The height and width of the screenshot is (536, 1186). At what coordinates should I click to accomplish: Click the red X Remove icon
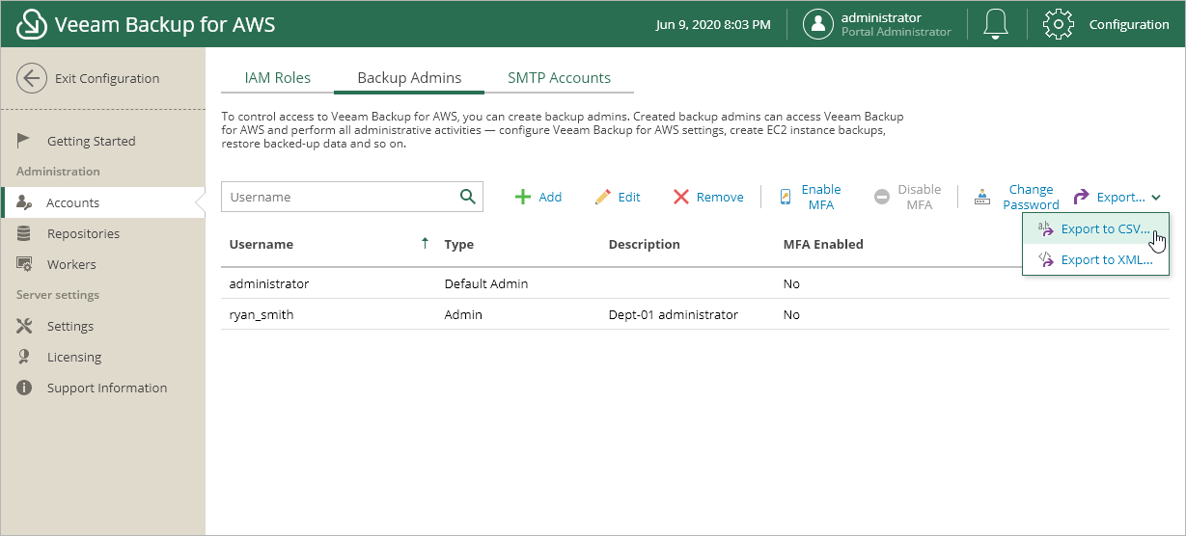tap(681, 197)
